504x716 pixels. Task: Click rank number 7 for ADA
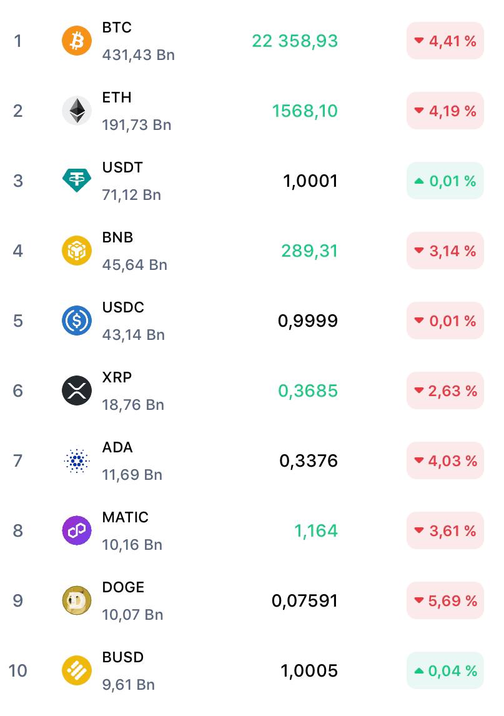point(17,461)
